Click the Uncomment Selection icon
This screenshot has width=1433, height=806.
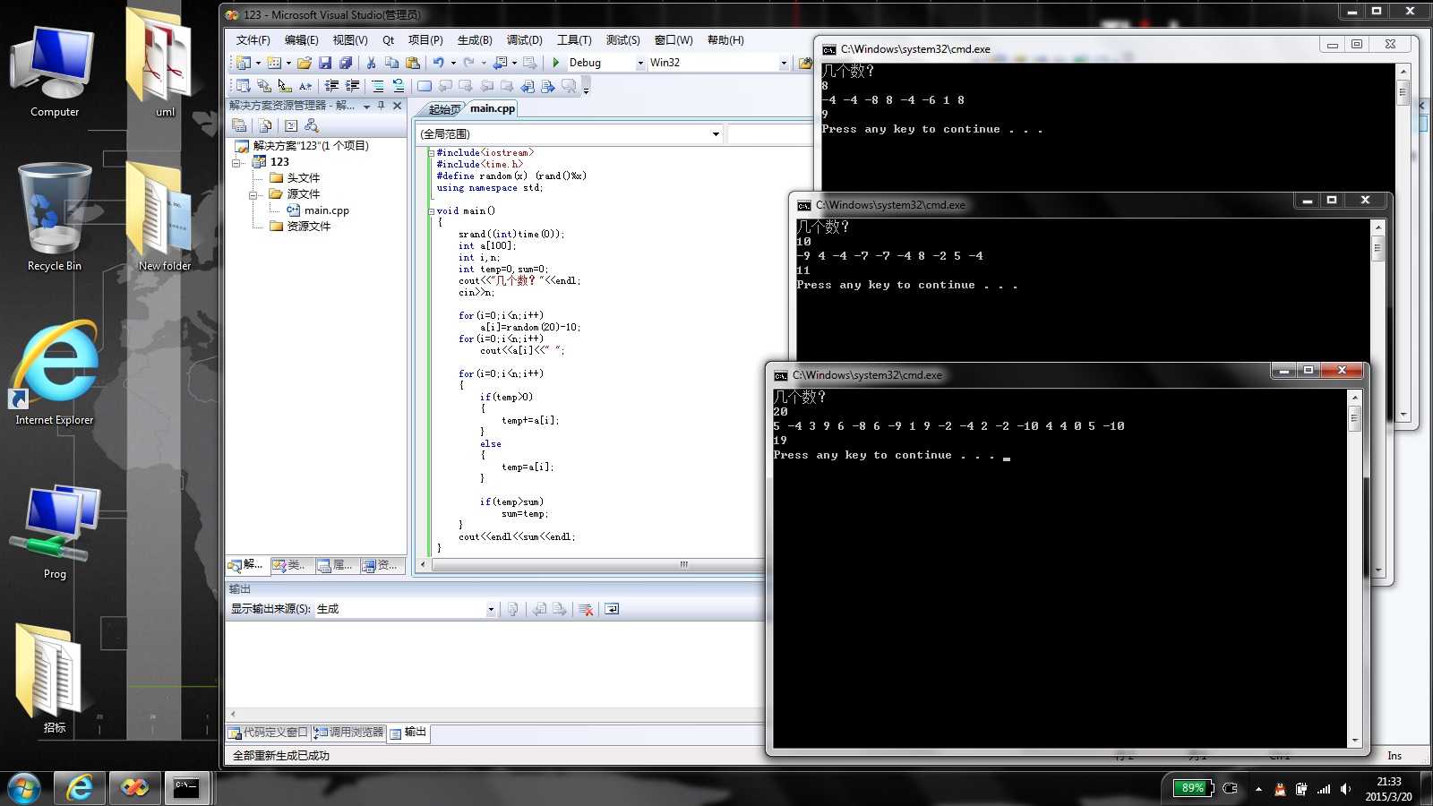click(x=399, y=86)
